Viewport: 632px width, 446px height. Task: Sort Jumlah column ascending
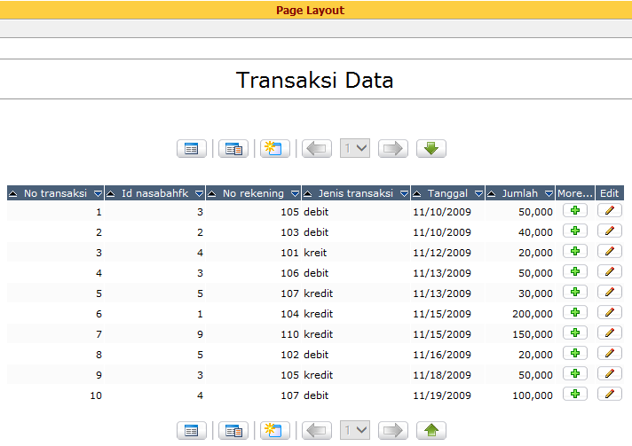[492, 193]
